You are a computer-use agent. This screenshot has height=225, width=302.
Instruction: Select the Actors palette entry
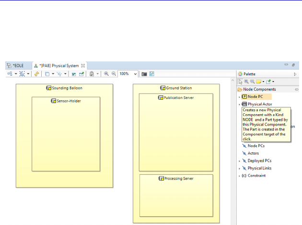(253, 153)
